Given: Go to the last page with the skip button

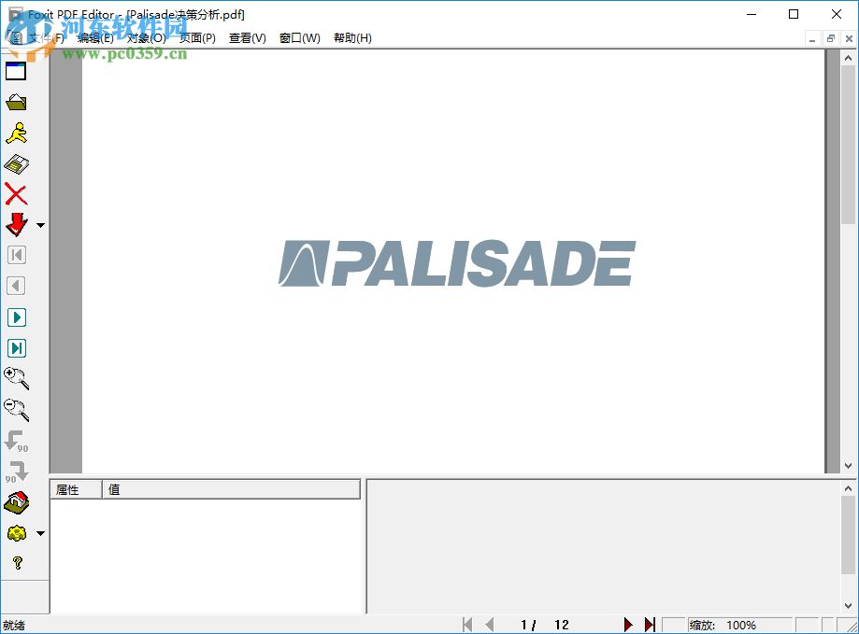Looking at the screenshot, I should point(650,625).
